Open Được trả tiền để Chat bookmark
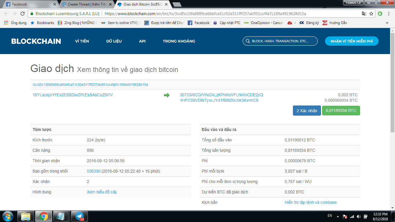 [x=164, y=23]
